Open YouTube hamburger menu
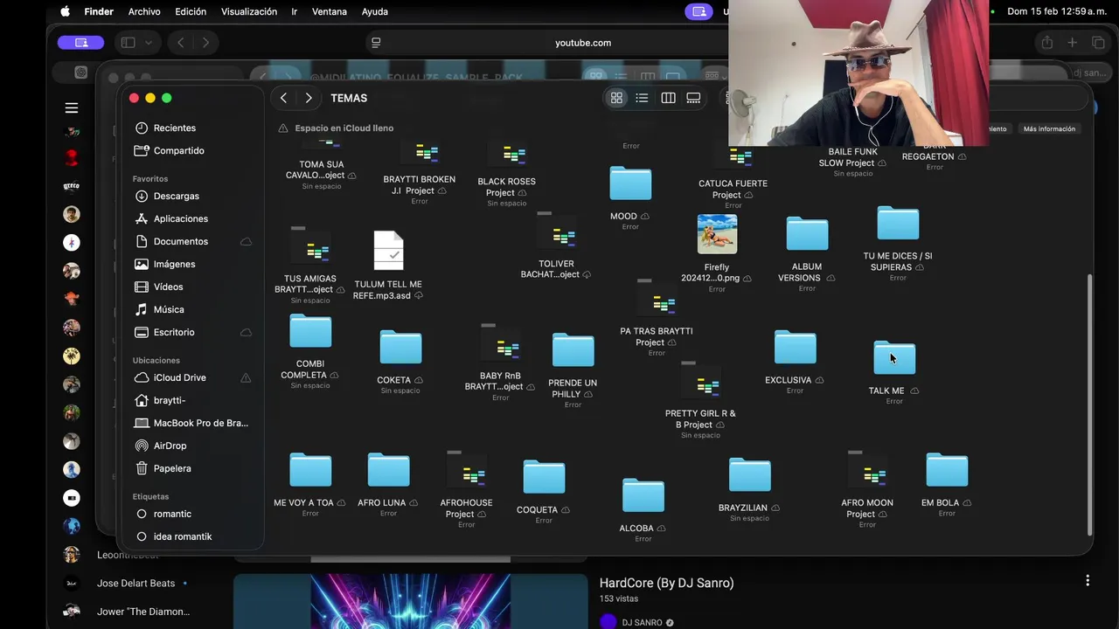Viewport: 1119px width, 629px height. [x=72, y=107]
